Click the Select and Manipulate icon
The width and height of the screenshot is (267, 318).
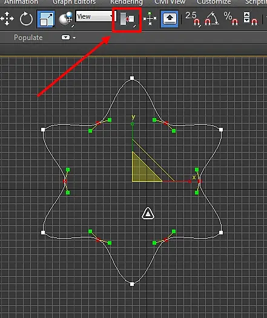pos(150,19)
